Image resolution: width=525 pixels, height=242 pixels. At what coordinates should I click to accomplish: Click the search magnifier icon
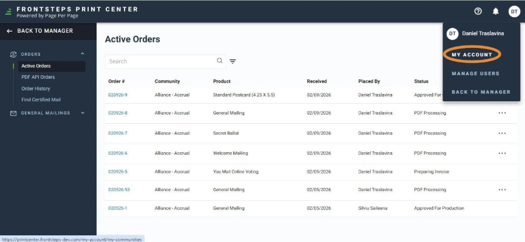point(219,61)
